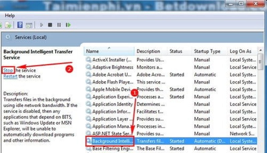Click 'Automatic (D...' startup type cell
The image size is (267, 153).
point(210,141)
